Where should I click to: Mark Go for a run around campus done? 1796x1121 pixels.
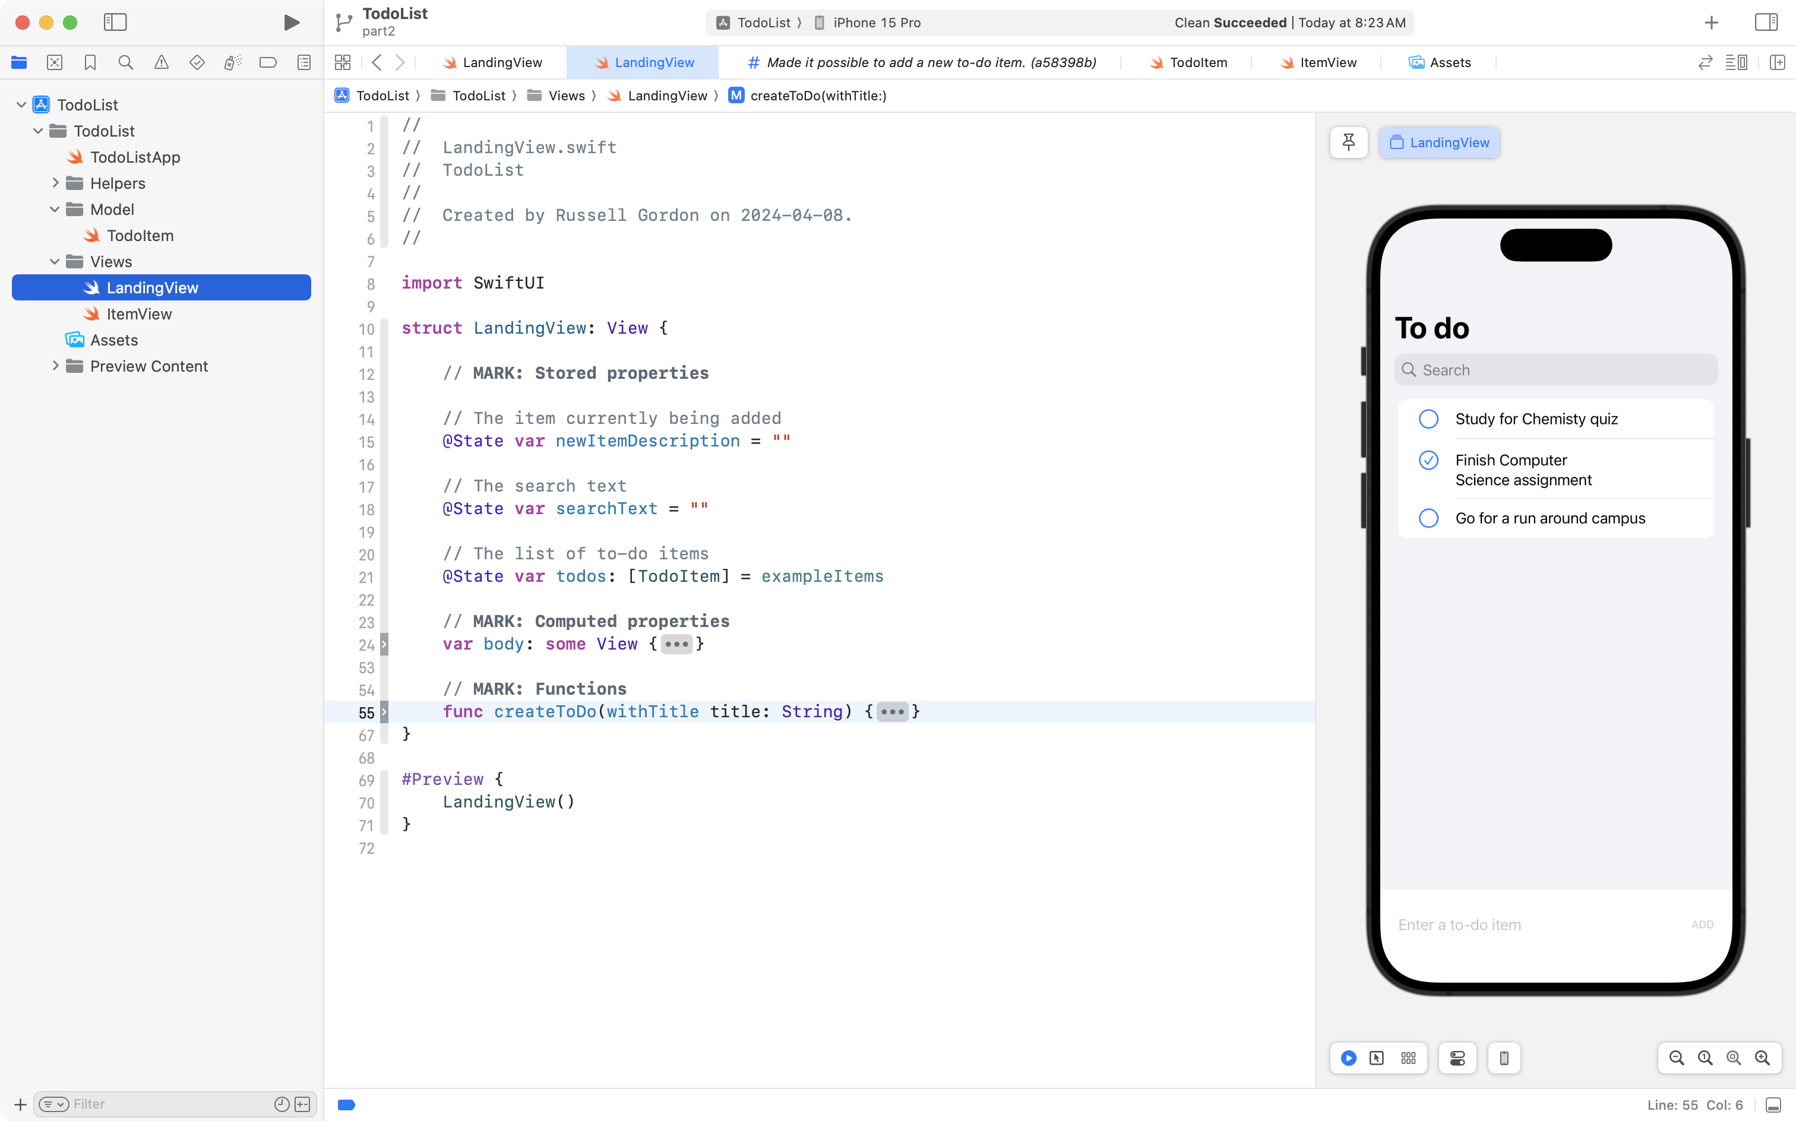[1428, 518]
